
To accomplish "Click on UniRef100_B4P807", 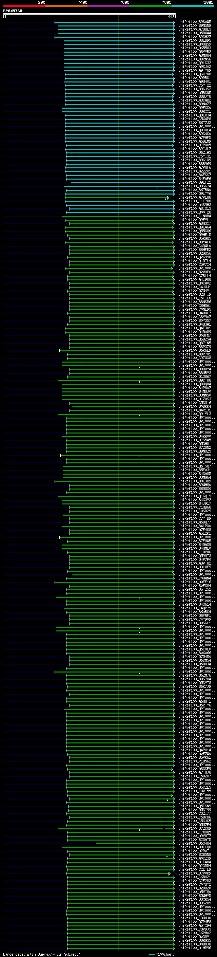I will click(194, 387).
